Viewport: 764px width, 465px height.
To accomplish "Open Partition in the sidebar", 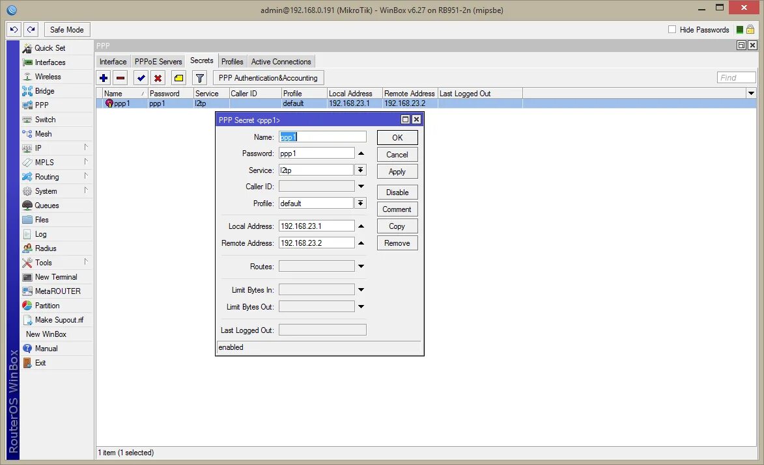I will coord(57,306).
